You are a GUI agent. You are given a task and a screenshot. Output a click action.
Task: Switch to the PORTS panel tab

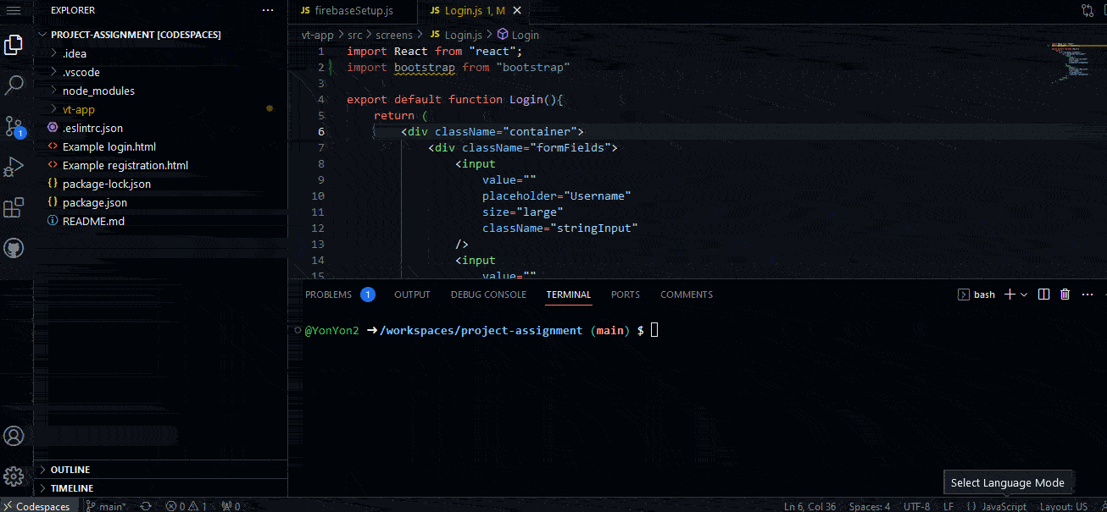pos(626,295)
